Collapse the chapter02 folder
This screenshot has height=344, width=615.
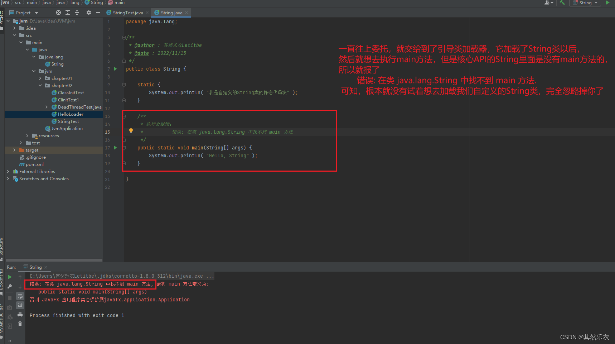click(40, 86)
